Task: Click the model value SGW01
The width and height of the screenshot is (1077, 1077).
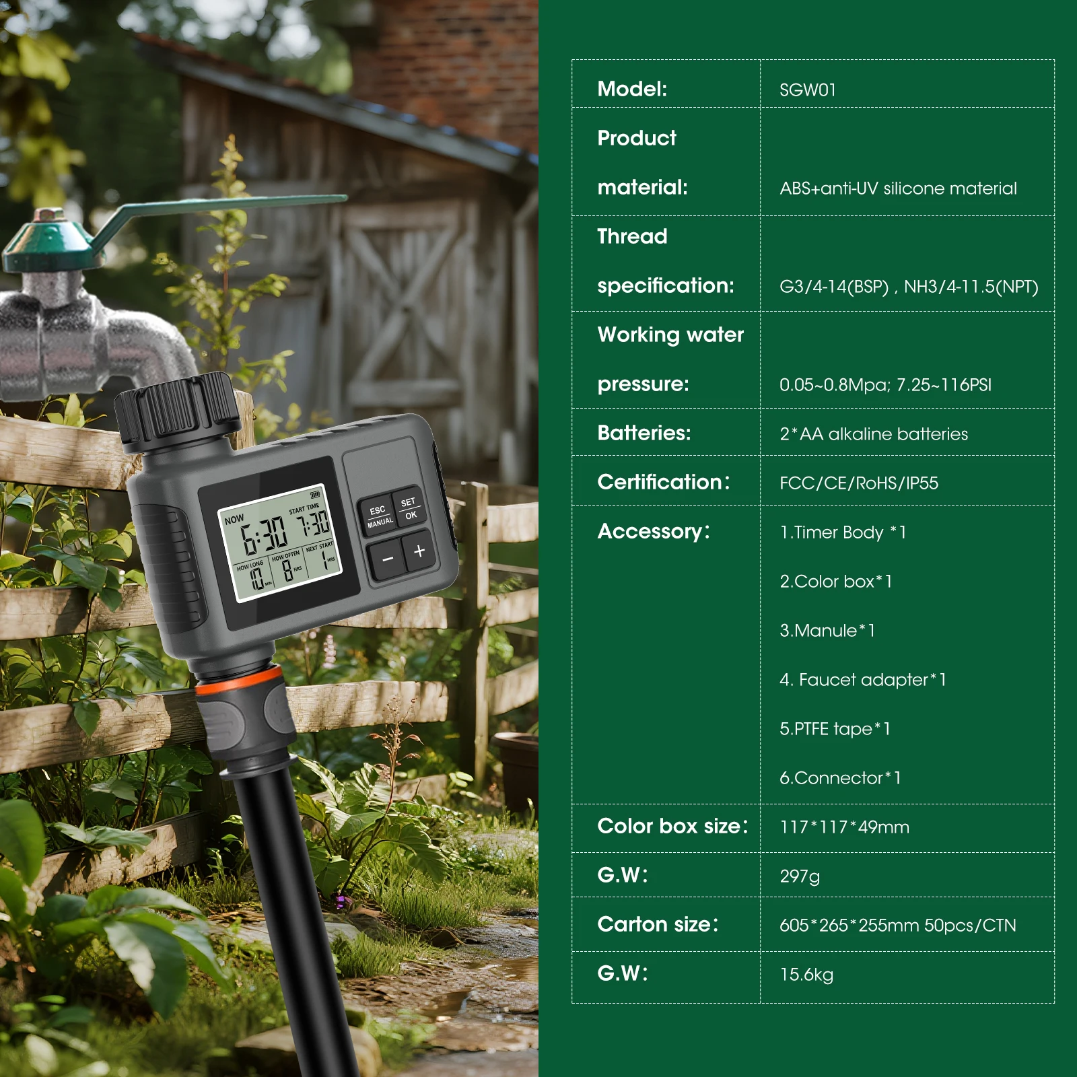Action: coord(807,90)
